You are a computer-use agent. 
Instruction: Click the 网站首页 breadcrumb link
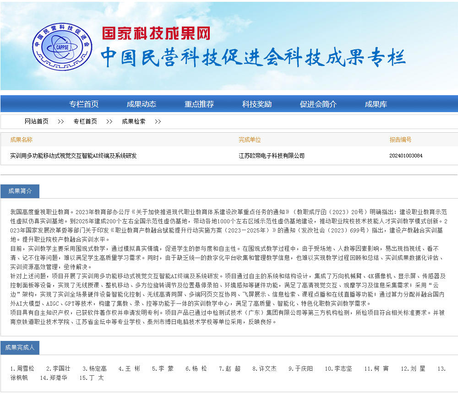point(37,121)
